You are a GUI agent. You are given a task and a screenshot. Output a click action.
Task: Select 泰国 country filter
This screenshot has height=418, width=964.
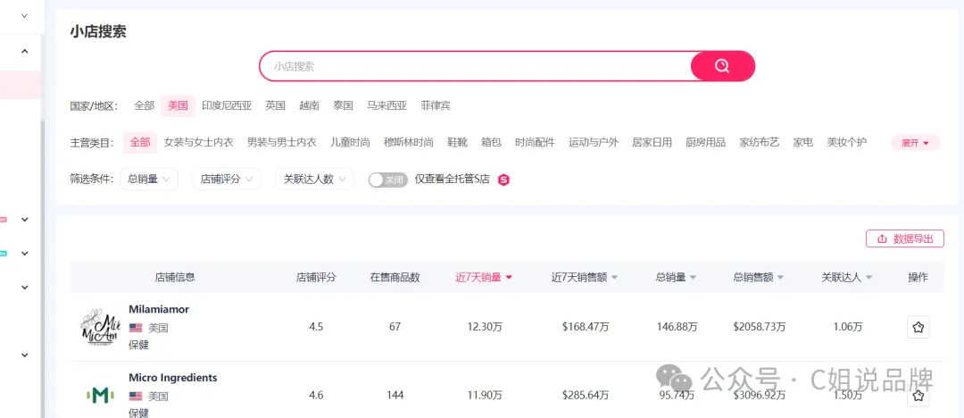click(343, 106)
